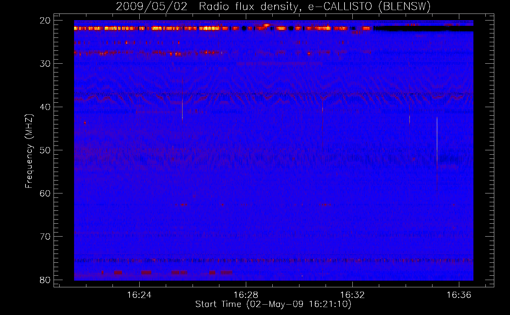Image resolution: width=510 pixels, height=315 pixels.
Task: Click the 40 MHz frequency tick label
Action: [45, 107]
